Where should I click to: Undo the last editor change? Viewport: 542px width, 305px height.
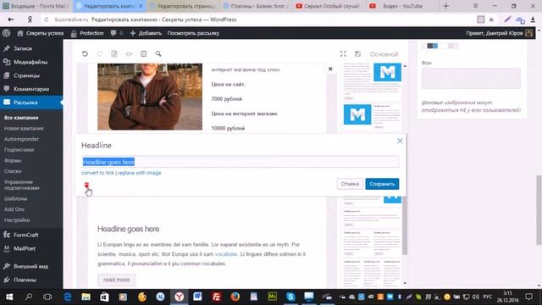click(x=85, y=53)
